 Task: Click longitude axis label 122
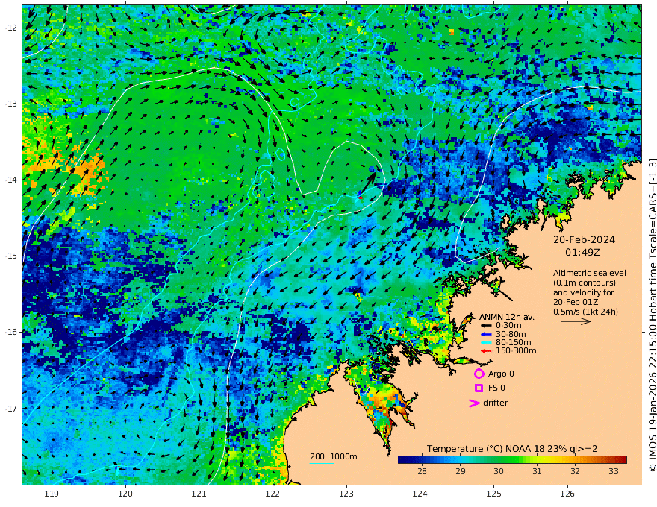273,494
